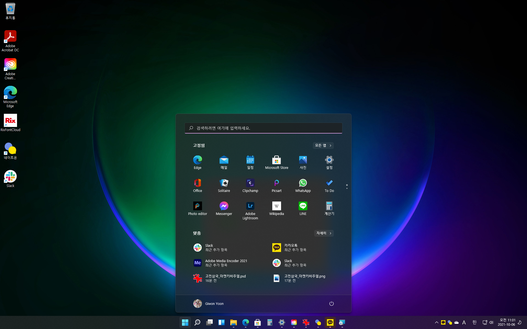Expand recommended items (자세히)
The image size is (527, 329).
click(x=324, y=233)
